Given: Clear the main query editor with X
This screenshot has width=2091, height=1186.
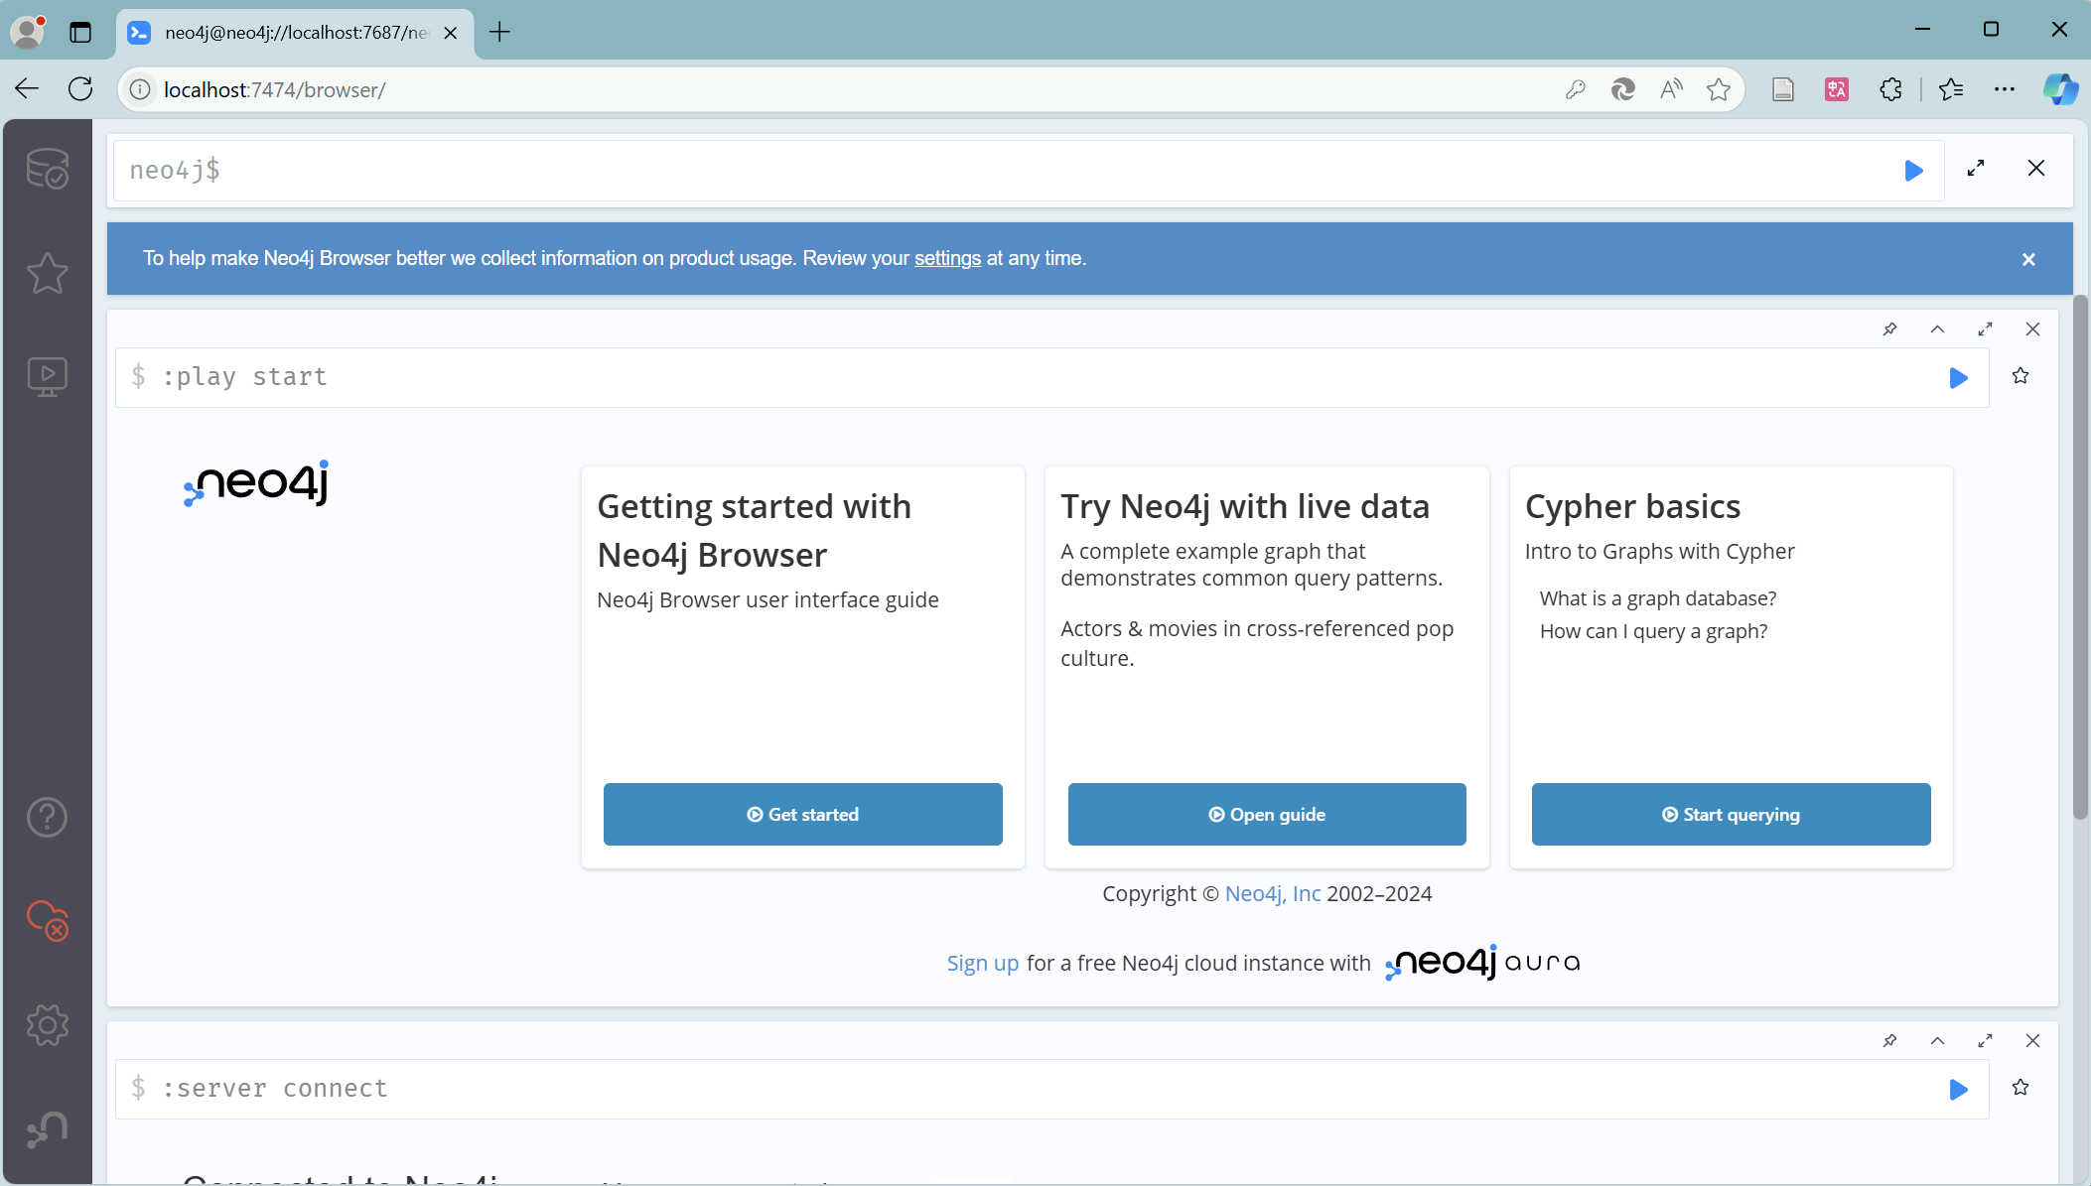Looking at the screenshot, I should (x=2036, y=169).
